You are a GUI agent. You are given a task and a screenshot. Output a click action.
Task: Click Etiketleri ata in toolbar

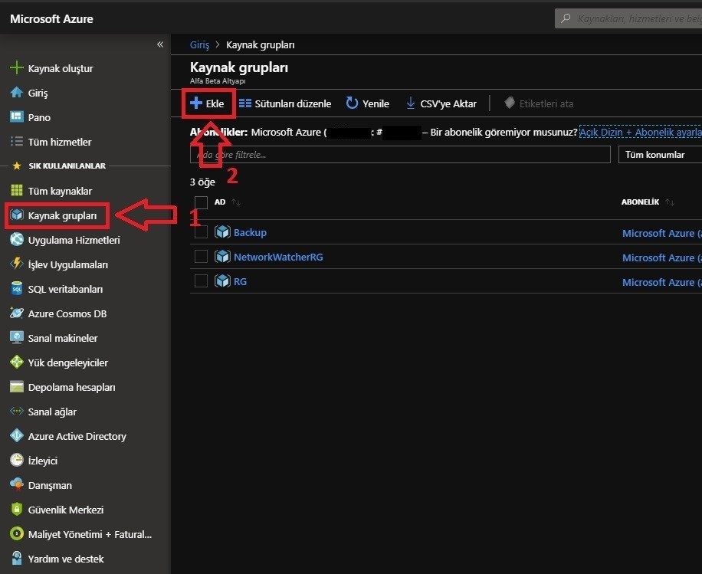(539, 103)
